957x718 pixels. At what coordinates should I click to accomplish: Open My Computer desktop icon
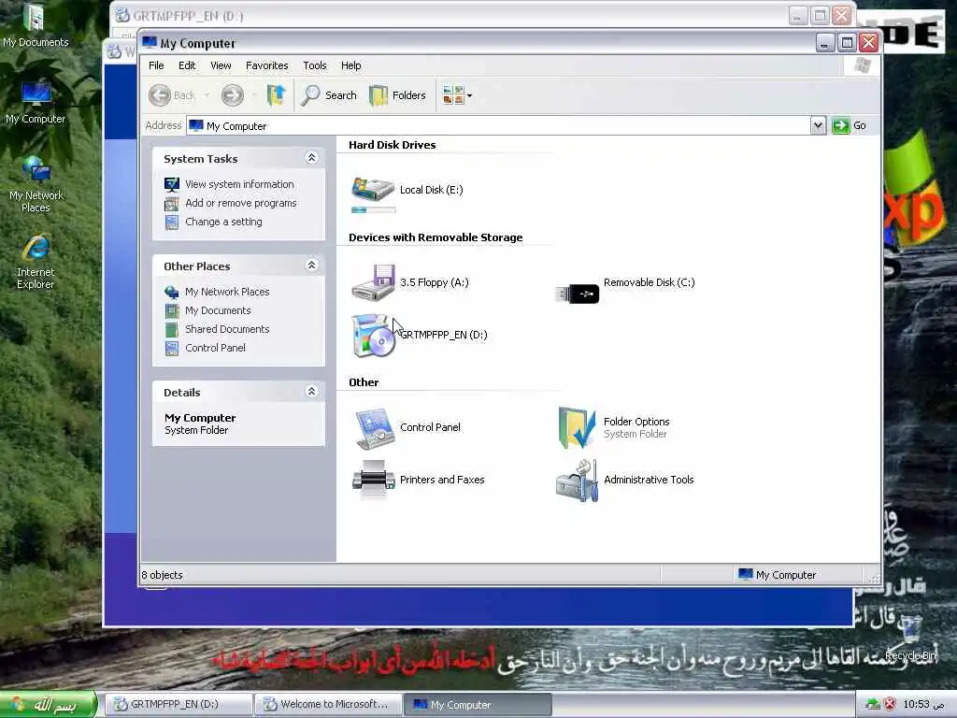point(36,102)
